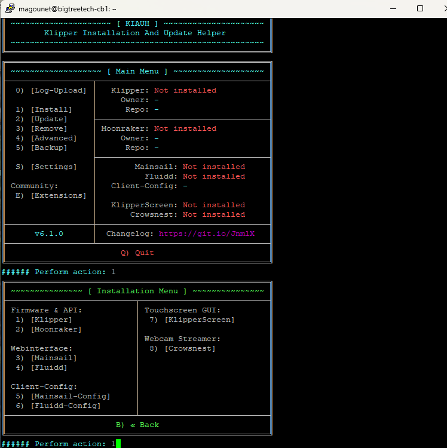Click the green terminal cursor block
The image size is (447, 448).
click(x=118, y=444)
